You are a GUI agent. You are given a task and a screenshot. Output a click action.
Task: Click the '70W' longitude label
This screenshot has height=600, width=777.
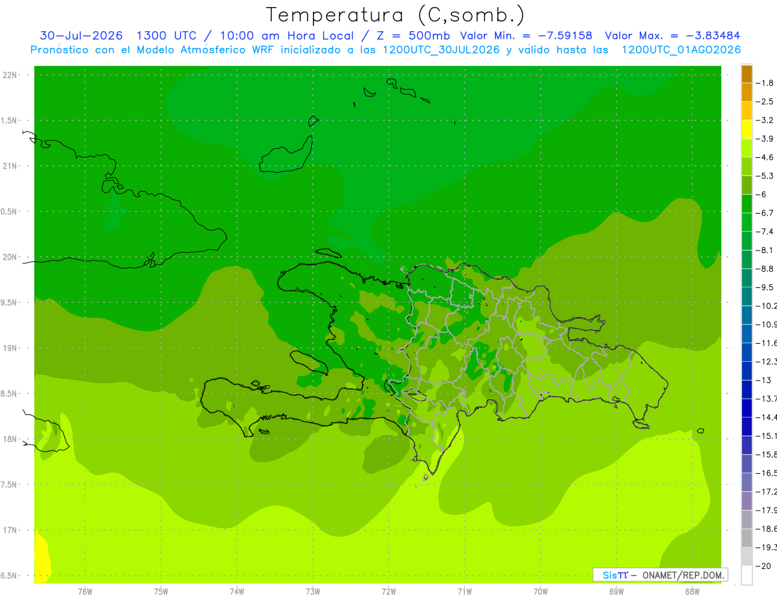[x=541, y=592]
